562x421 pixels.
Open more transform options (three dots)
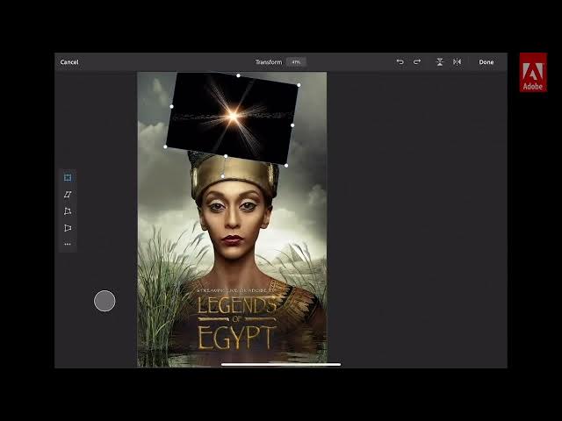tap(68, 245)
